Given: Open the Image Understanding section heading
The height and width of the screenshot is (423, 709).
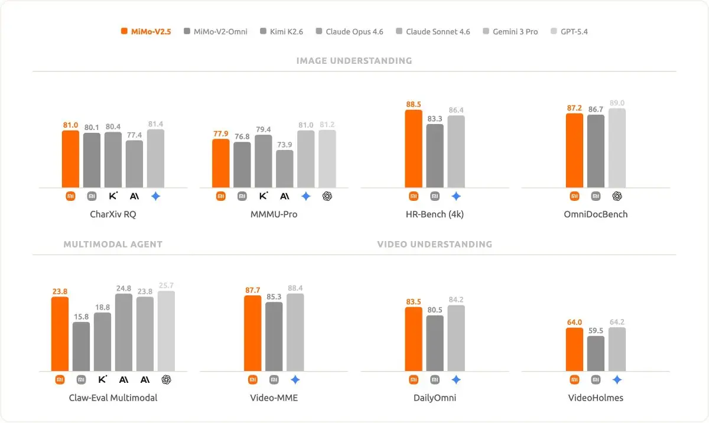Looking at the screenshot, I should click(354, 61).
